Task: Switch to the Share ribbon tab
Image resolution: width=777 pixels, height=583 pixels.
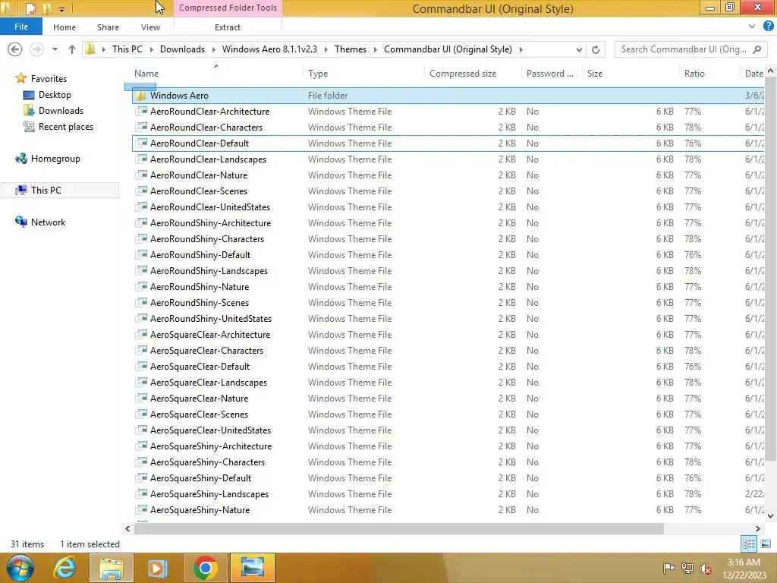Action: pos(108,27)
